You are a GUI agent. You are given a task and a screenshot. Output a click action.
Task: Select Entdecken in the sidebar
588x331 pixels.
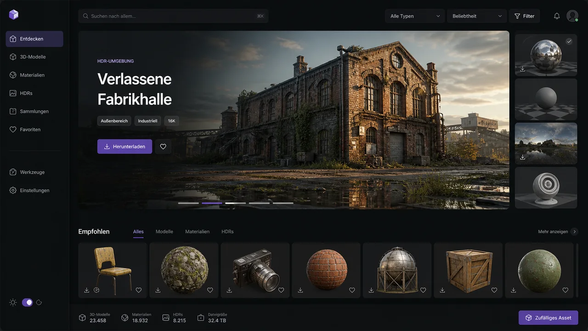(x=34, y=39)
